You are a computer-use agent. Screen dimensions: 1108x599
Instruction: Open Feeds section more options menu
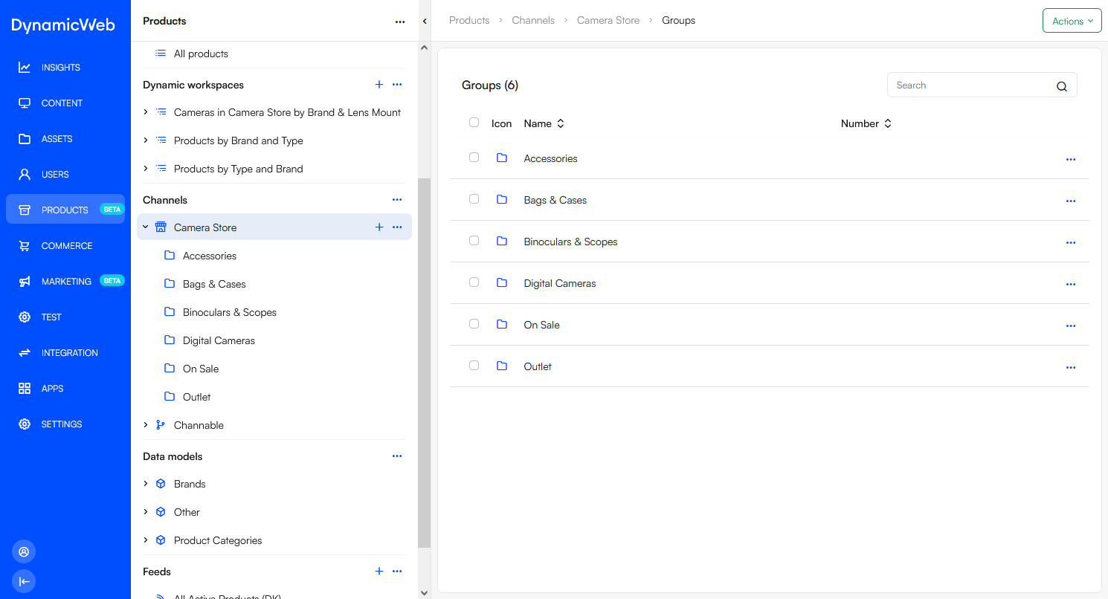tap(397, 572)
